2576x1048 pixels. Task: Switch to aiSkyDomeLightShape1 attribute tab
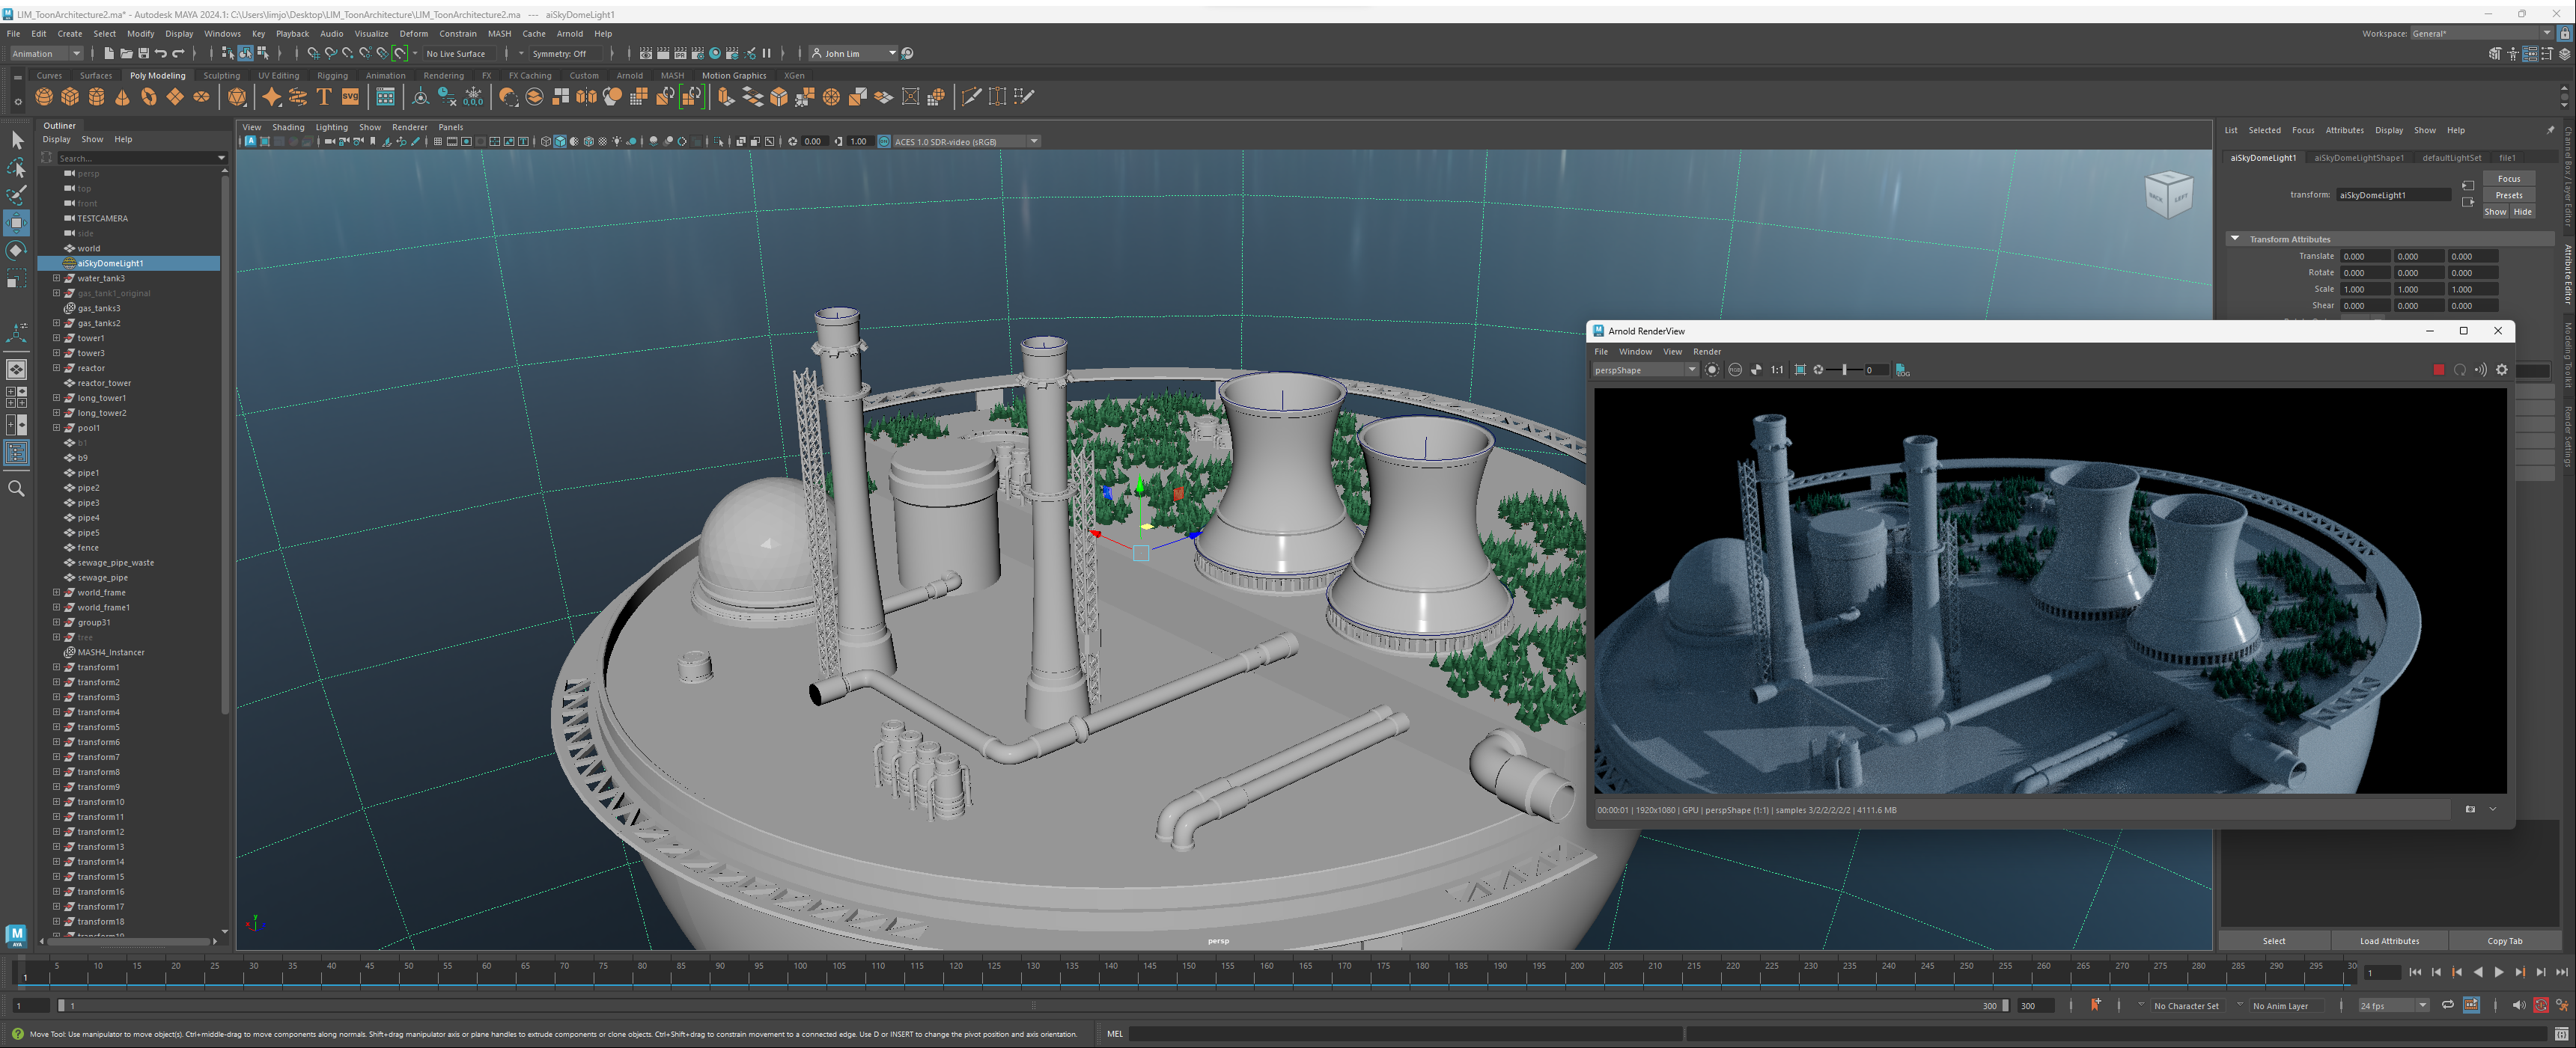point(2358,157)
